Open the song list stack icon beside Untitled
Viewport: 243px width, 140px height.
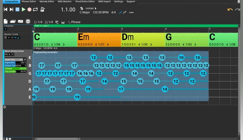[81, 8]
